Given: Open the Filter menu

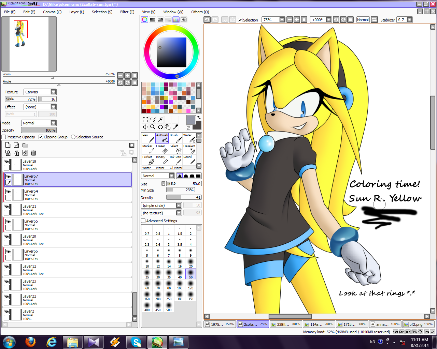Looking at the screenshot, I should 127,12.
